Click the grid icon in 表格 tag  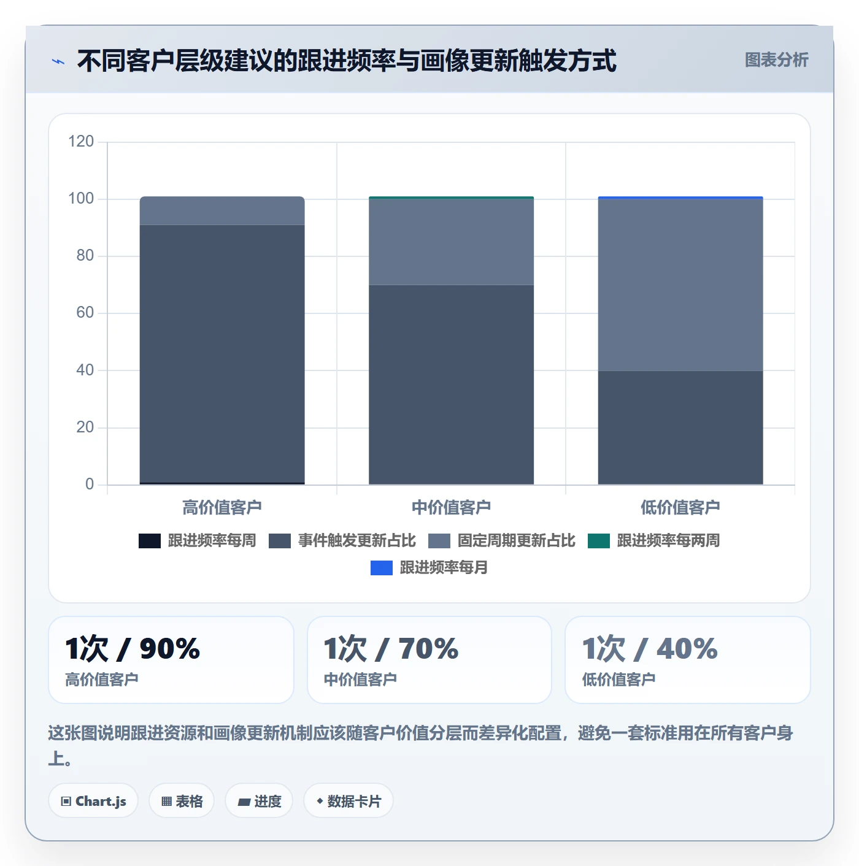pyautogui.click(x=166, y=801)
